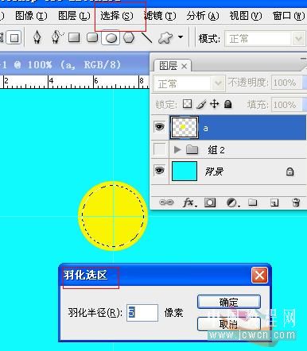Click the link layers icon
Viewport: 307px width, 351px height.
pyautogui.click(x=166, y=202)
